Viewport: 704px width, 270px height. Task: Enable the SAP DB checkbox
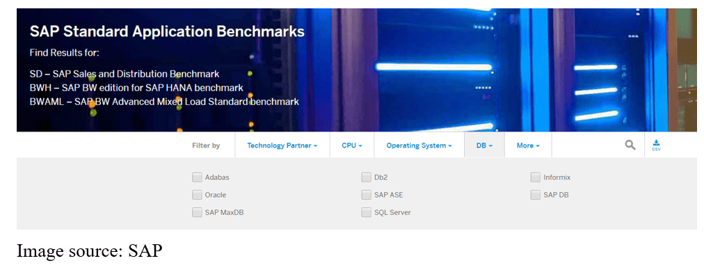pyautogui.click(x=535, y=195)
